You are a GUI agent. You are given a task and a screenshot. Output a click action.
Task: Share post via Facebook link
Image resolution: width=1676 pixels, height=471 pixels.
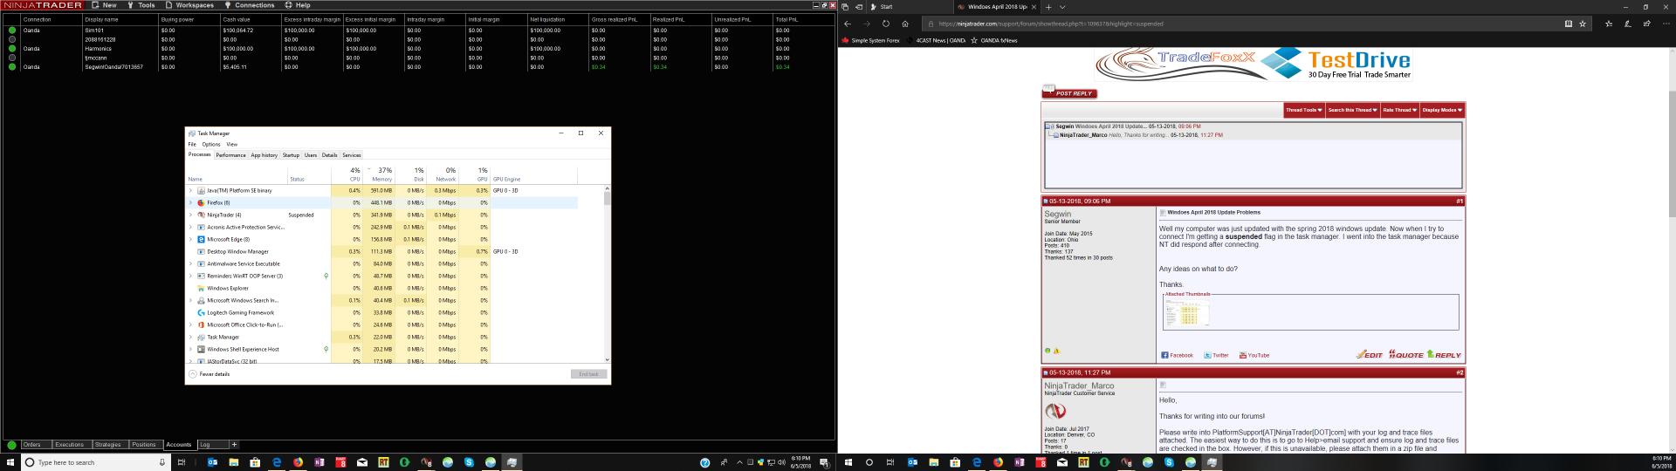point(1177,355)
